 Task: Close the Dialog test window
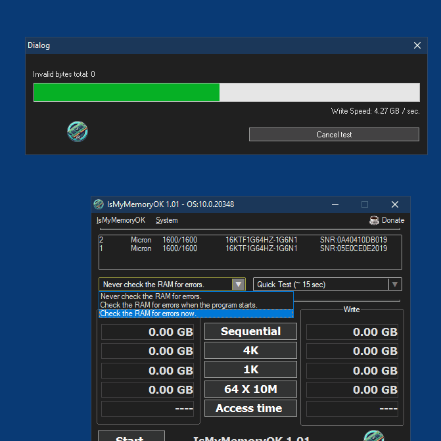point(417,45)
